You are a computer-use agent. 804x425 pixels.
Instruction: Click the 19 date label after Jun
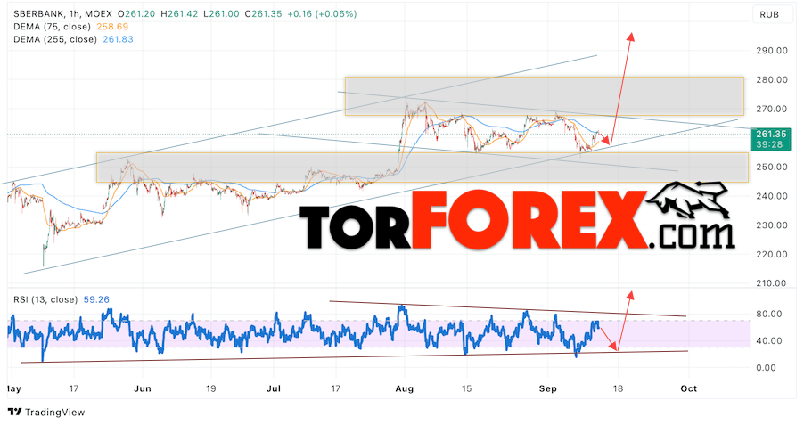click(x=210, y=388)
